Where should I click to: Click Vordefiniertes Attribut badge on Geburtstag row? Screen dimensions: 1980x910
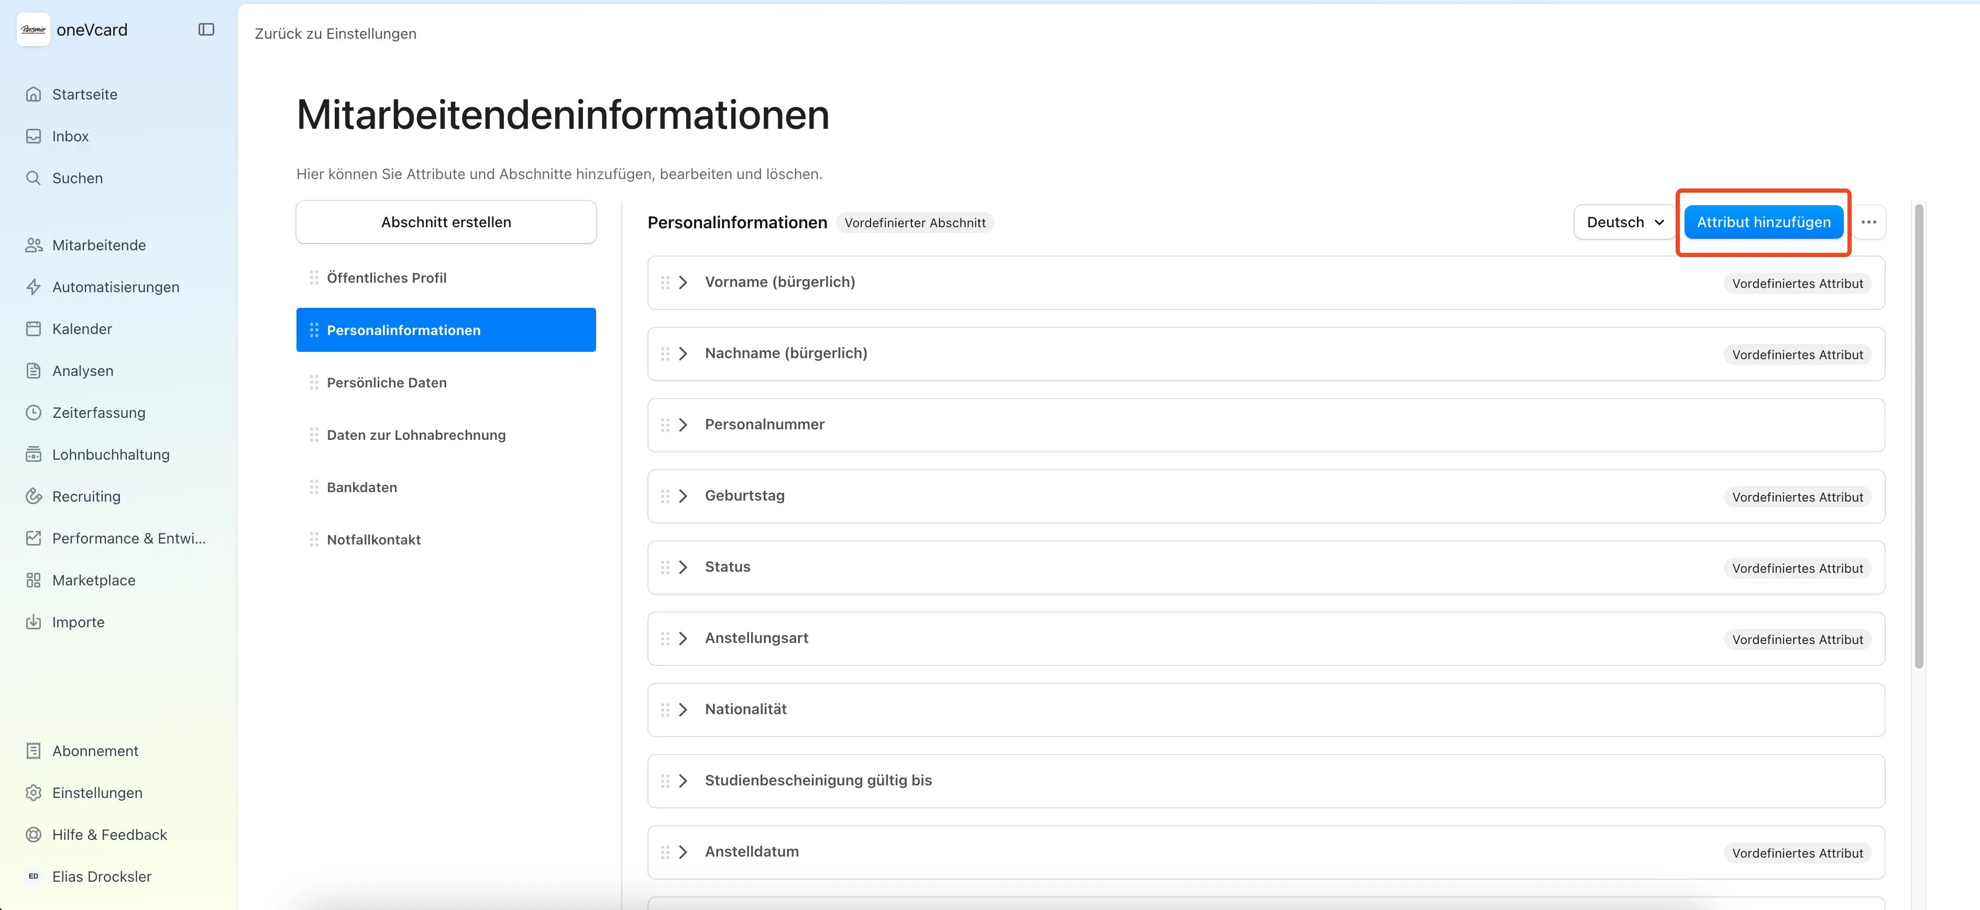tap(1797, 497)
